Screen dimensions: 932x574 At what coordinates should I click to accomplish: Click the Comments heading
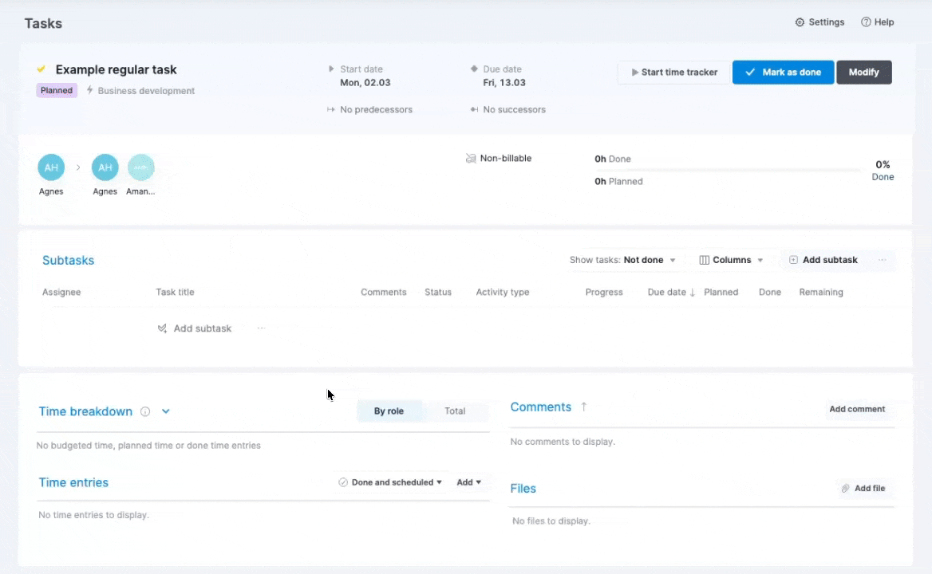(541, 407)
